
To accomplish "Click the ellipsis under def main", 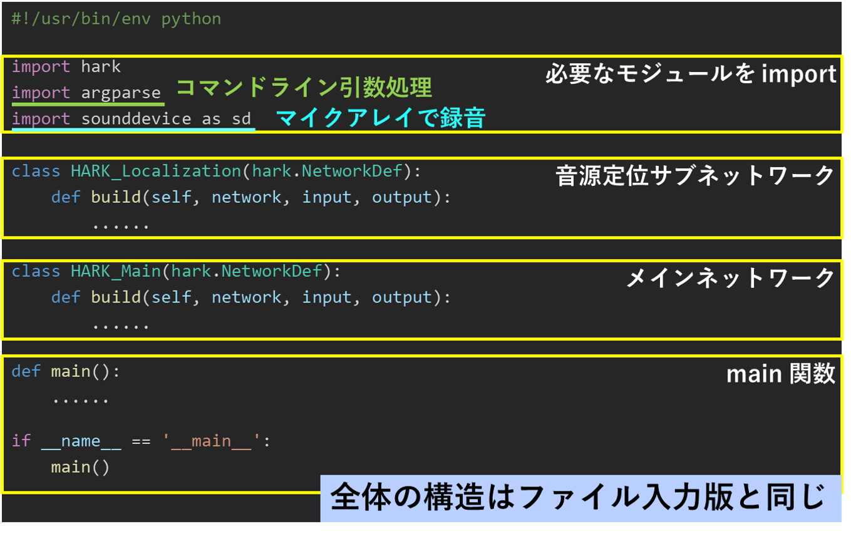I will click(80, 399).
